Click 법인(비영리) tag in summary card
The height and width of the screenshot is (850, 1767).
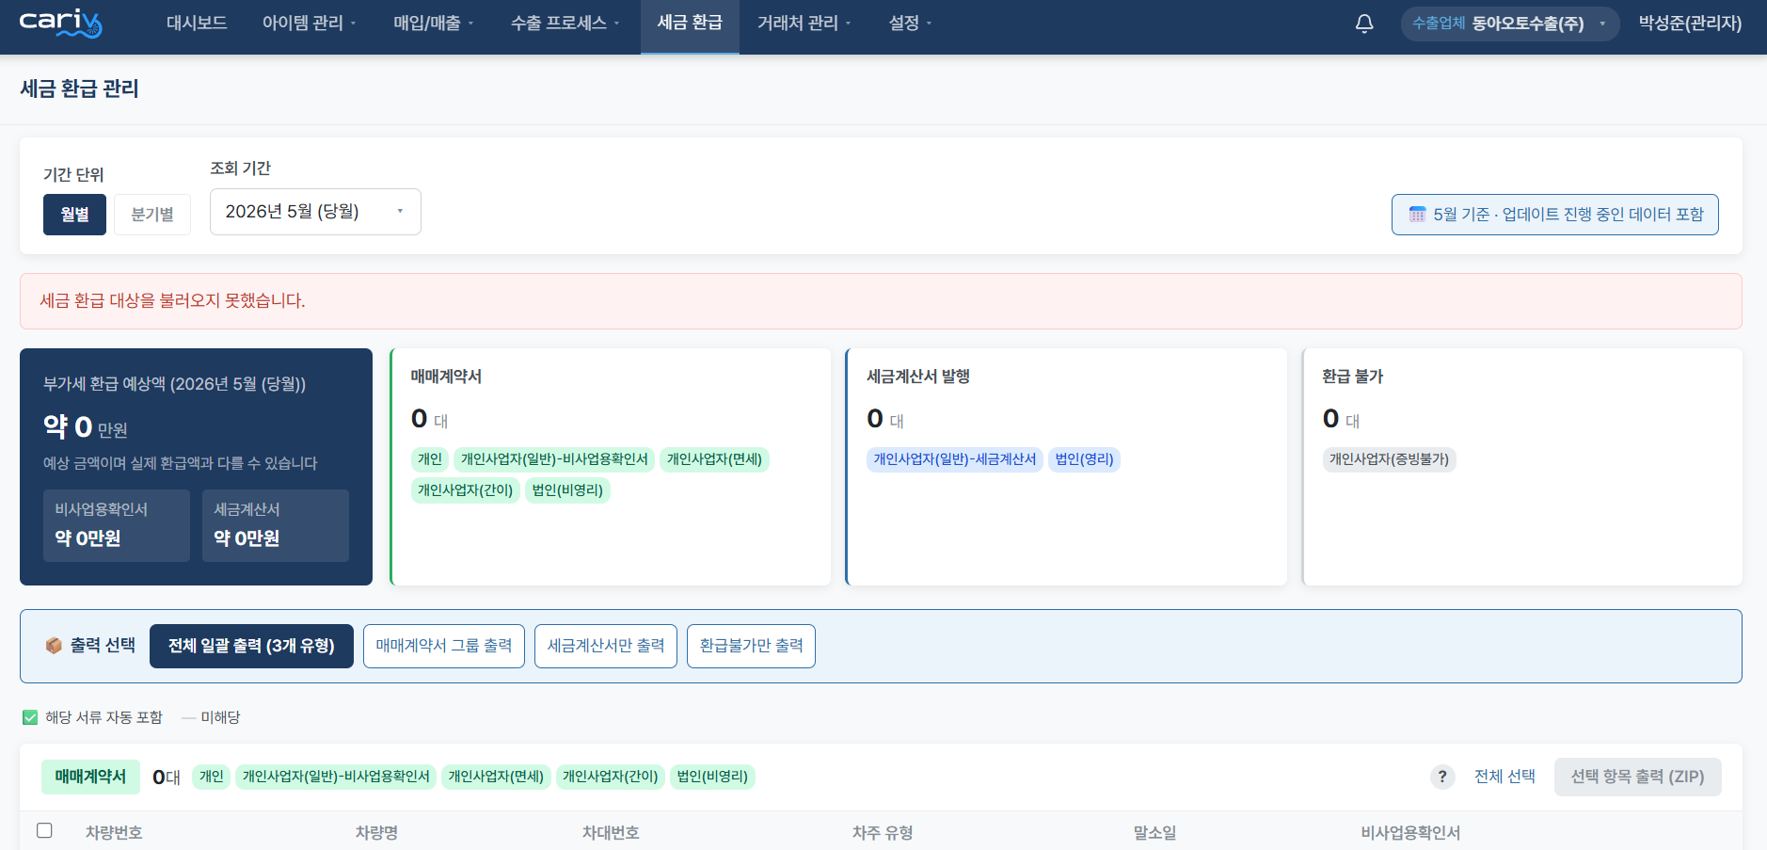(x=567, y=490)
